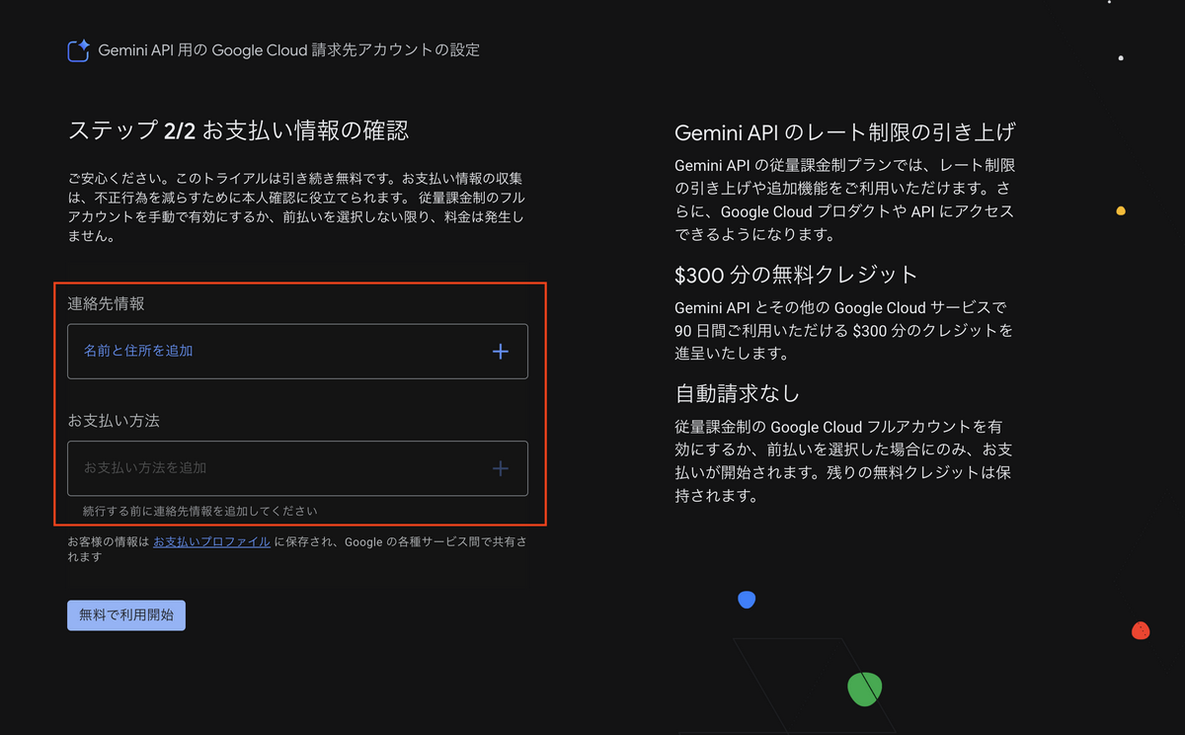Click the green circle graphic at page bottom
Screen dimensions: 1185x735
[x=864, y=689]
